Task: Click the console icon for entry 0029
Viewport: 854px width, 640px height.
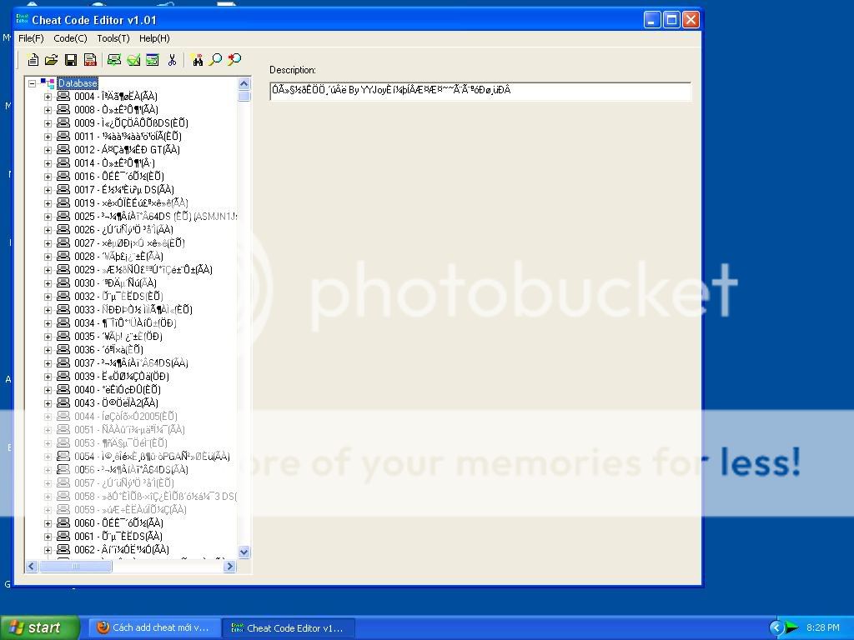Action: (63, 269)
